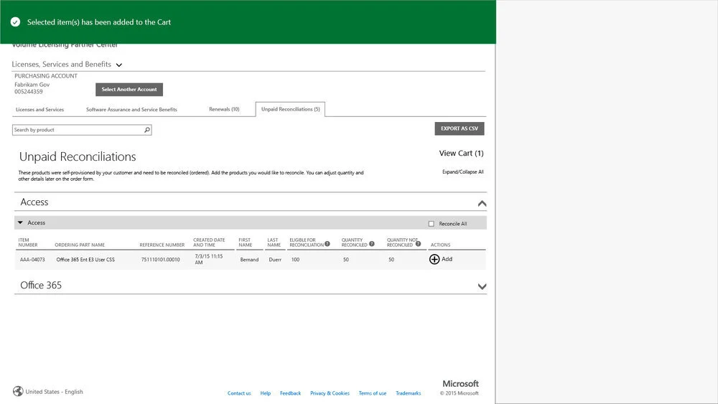
Task: Click reference number 751110101.00010
Action: pyautogui.click(x=160, y=260)
